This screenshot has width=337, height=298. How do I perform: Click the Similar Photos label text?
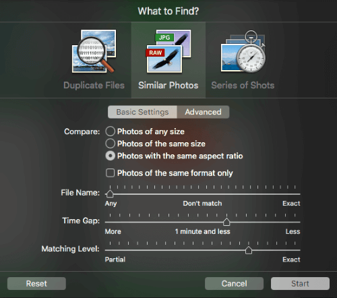click(168, 86)
